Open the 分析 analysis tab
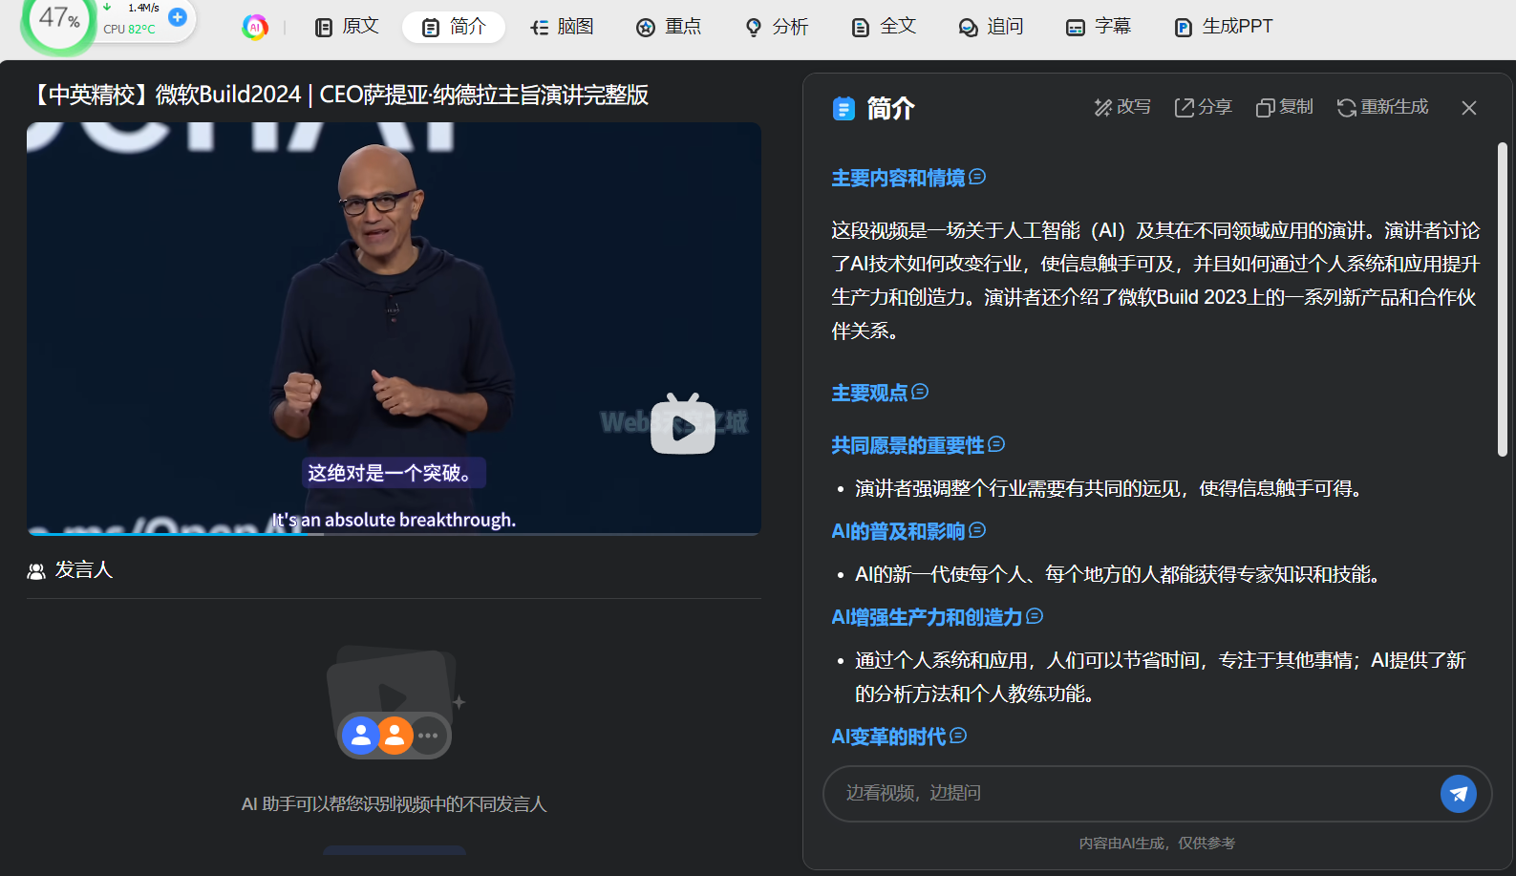Image resolution: width=1516 pixels, height=876 pixels. coord(778,27)
